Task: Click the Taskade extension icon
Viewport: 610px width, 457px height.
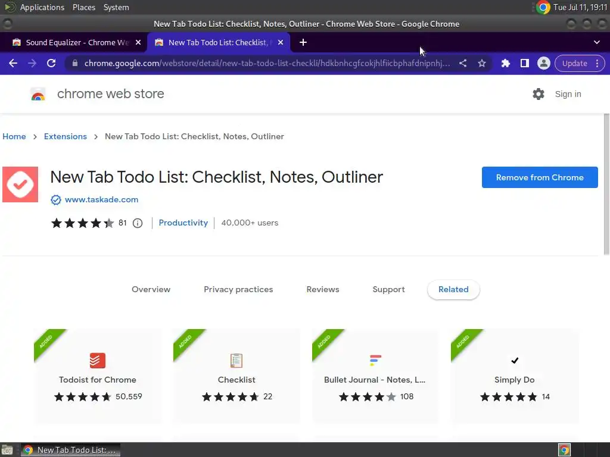Action: pyautogui.click(x=20, y=184)
